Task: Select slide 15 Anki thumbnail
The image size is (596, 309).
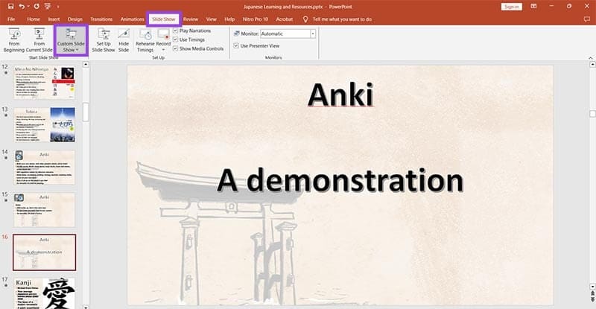Action: coord(45,210)
